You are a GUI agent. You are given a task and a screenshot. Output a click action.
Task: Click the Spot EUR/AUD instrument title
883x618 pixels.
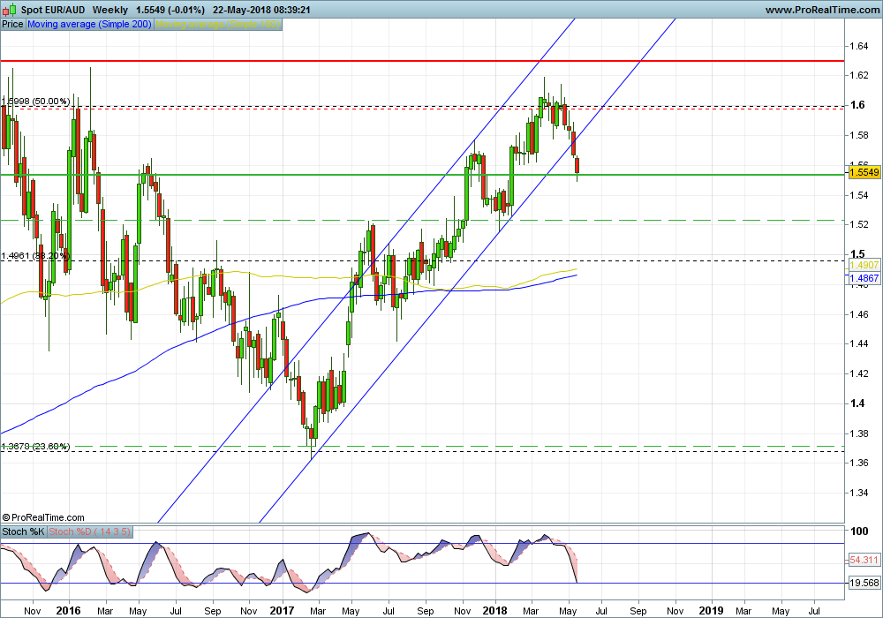click(x=53, y=10)
